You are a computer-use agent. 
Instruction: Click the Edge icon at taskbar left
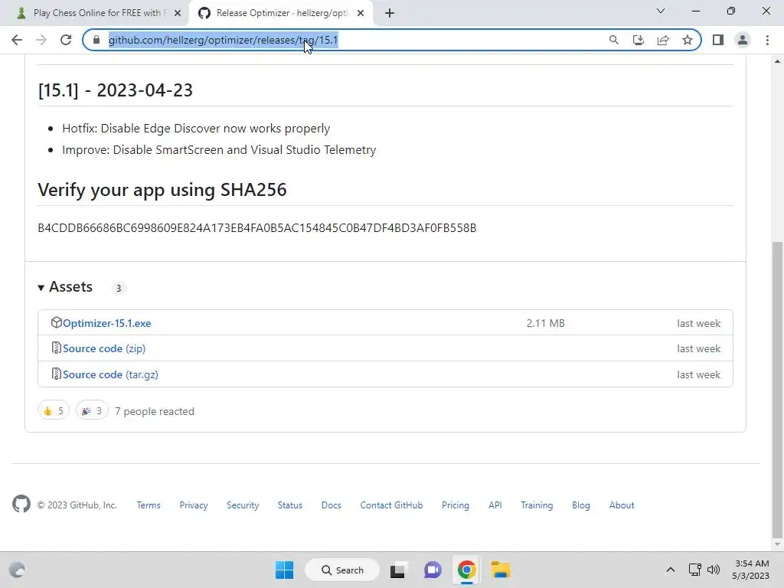17,570
